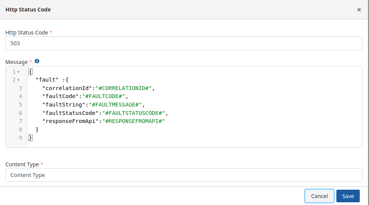
Task: Save the status code configuration
Action: [x=347, y=196]
